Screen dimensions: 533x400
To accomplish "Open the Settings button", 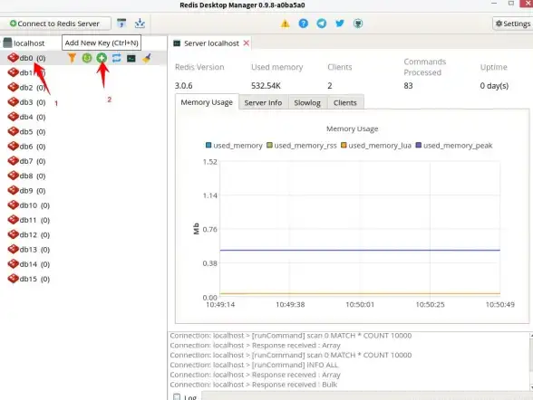I will (x=513, y=24).
